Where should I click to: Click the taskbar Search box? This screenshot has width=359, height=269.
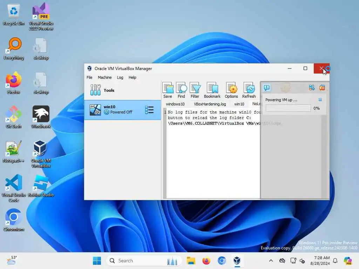[x=144, y=261]
